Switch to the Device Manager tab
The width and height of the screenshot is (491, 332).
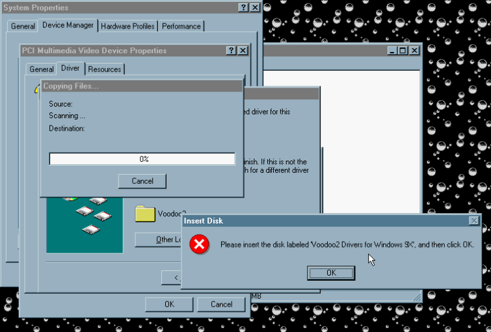pyautogui.click(x=68, y=25)
